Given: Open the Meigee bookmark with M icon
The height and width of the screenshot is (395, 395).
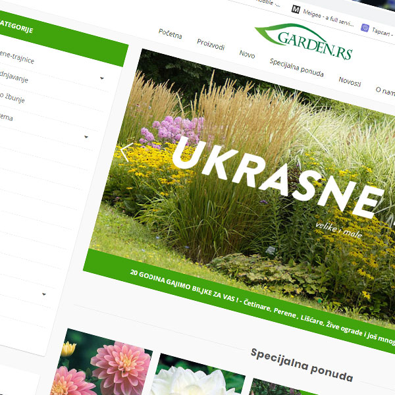Looking at the screenshot, I should pyautogui.click(x=296, y=10).
